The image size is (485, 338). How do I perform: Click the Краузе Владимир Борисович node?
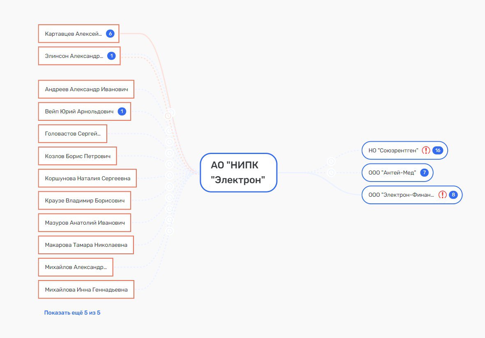85,200
